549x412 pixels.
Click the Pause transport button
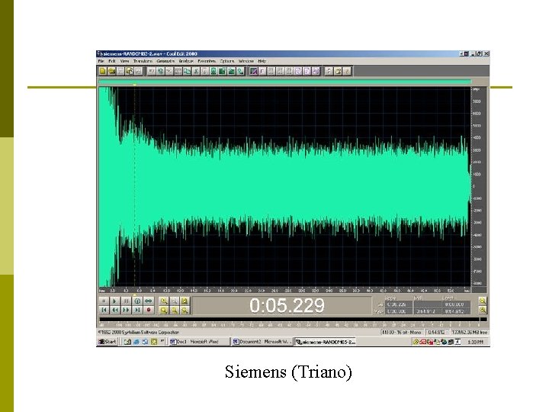pyautogui.click(x=126, y=301)
